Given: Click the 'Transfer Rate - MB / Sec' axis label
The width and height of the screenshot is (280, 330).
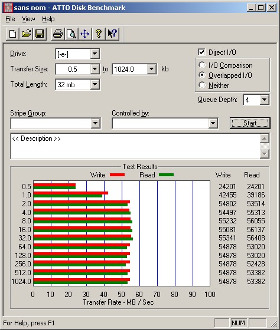Looking at the screenshot, I should [x=118, y=302].
